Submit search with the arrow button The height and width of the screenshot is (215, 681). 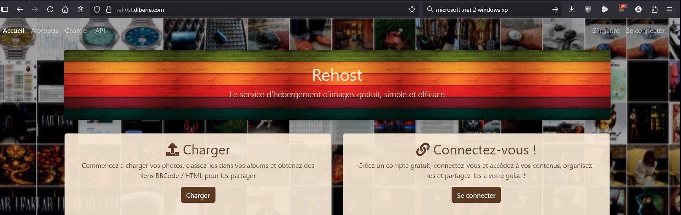[555, 9]
